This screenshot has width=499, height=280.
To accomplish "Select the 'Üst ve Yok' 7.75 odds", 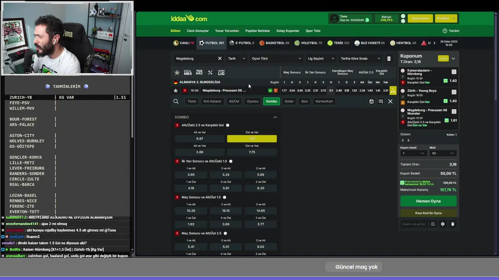I will point(252,152).
